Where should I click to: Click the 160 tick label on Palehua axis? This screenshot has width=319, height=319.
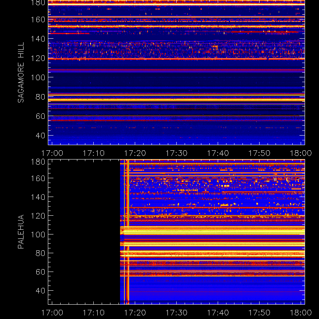coord(38,178)
